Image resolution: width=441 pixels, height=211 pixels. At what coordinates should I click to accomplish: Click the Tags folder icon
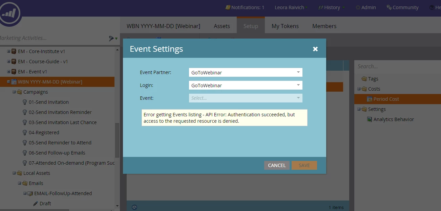pos(364,79)
